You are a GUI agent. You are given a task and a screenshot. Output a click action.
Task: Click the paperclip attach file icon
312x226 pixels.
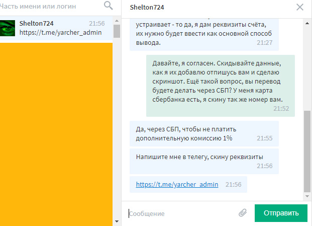243,213
